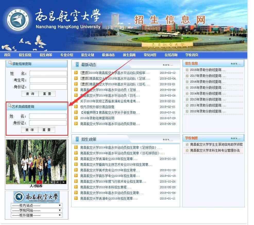This screenshot has height=225, width=254.
Task: Open 2014年录取分数线查询 link
Action: [x=208, y=93]
